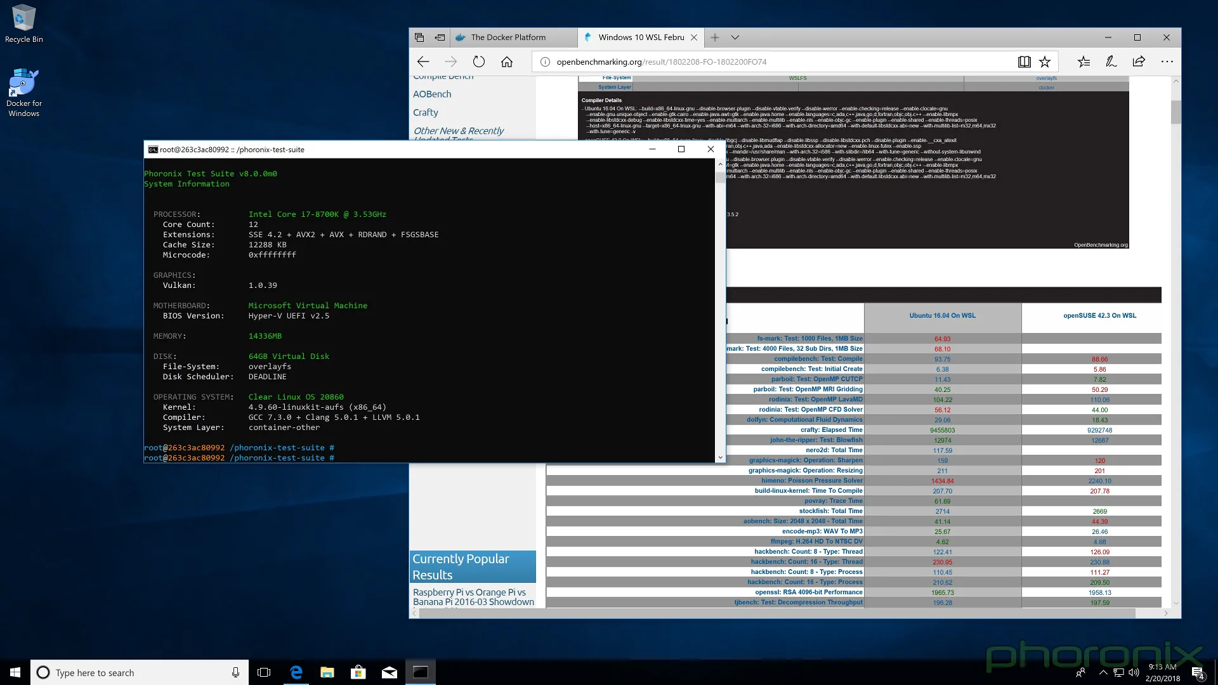Open Task View on the taskbar

point(264,672)
